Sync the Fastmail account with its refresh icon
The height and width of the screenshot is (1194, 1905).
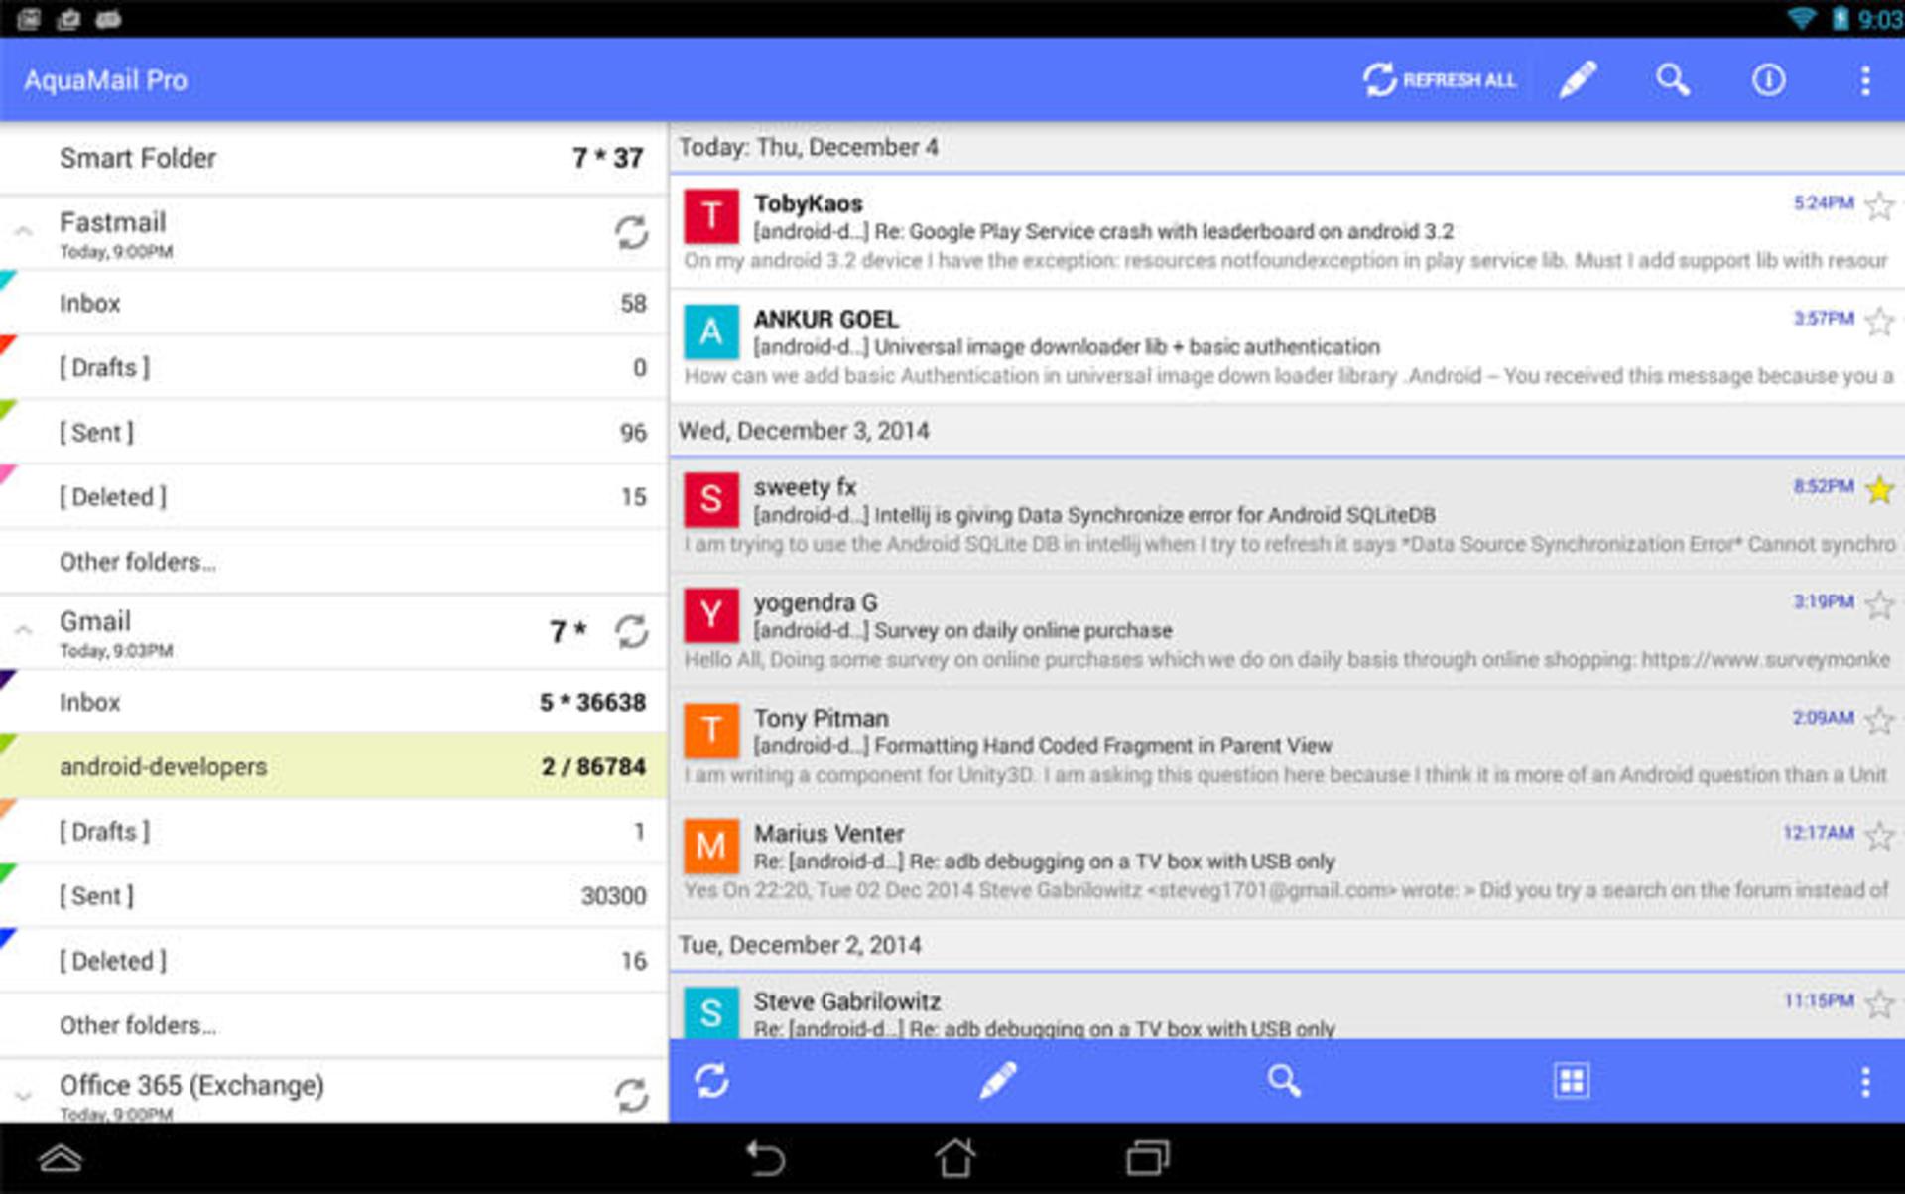(x=631, y=233)
